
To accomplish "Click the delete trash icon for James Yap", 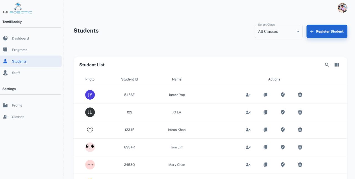I will pos(300,95).
